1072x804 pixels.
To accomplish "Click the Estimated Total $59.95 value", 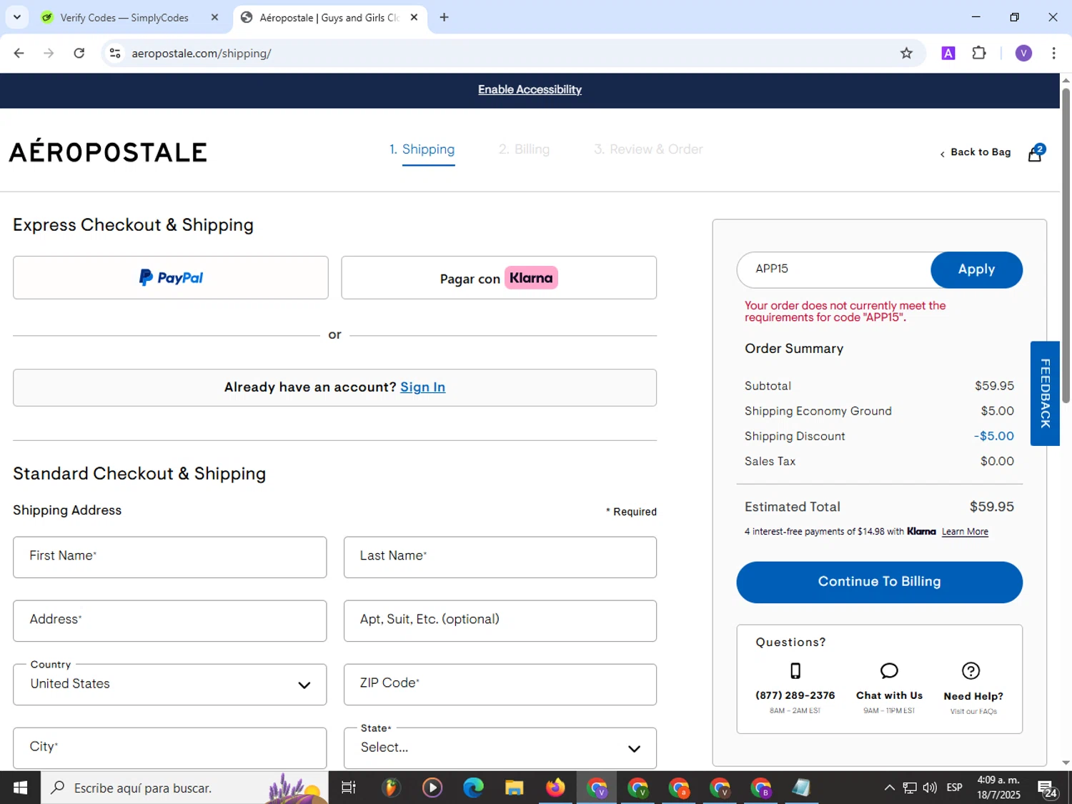I will tap(991, 507).
